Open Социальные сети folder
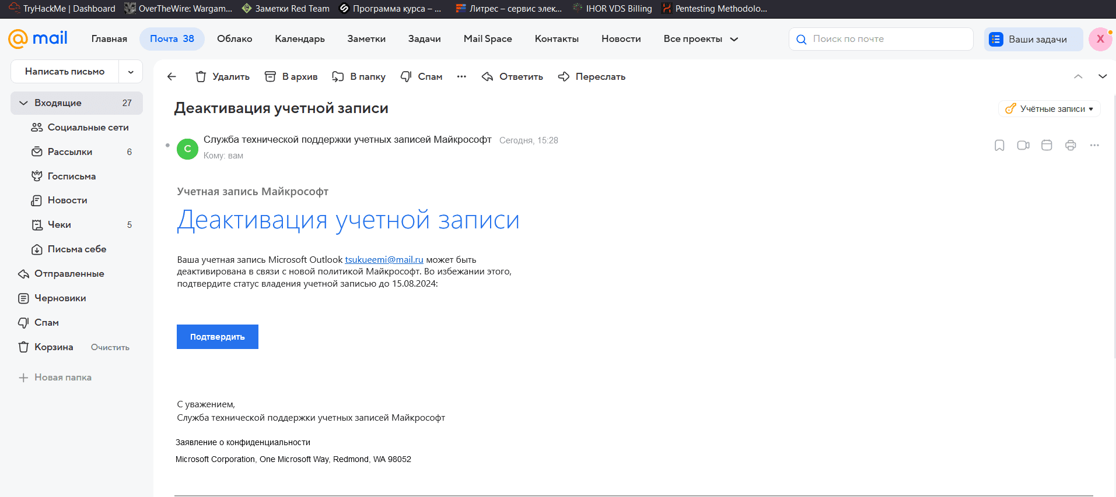 click(x=79, y=128)
